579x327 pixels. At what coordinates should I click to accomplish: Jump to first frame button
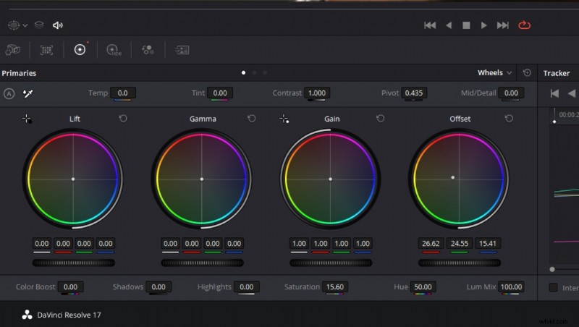click(430, 25)
